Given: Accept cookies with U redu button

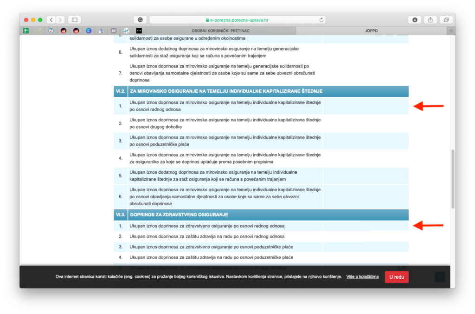Looking at the screenshot, I should pos(396,276).
